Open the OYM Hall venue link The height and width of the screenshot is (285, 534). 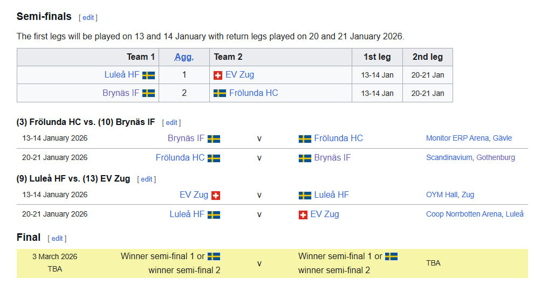tap(442, 195)
